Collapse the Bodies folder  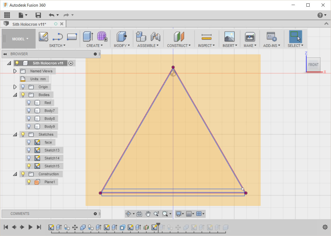click(x=15, y=95)
